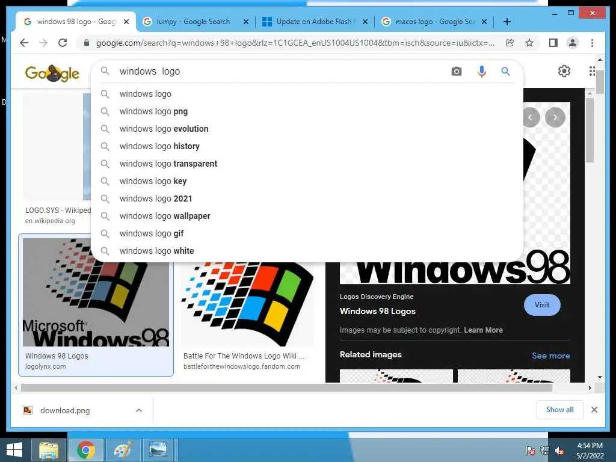Select suggestion 'windows logo evolution'
The height and width of the screenshot is (462, 616).
pyautogui.click(x=307, y=129)
